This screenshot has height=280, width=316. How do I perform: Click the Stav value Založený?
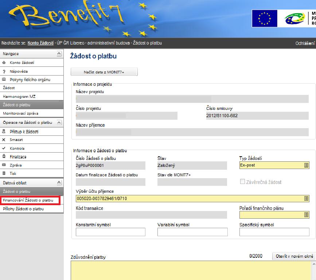(192, 165)
